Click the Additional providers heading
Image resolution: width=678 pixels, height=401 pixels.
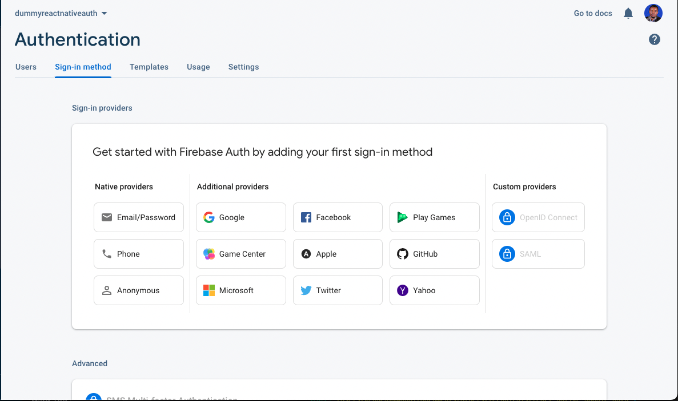(232, 187)
